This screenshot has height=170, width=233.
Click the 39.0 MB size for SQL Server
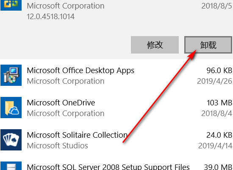[x=218, y=167]
